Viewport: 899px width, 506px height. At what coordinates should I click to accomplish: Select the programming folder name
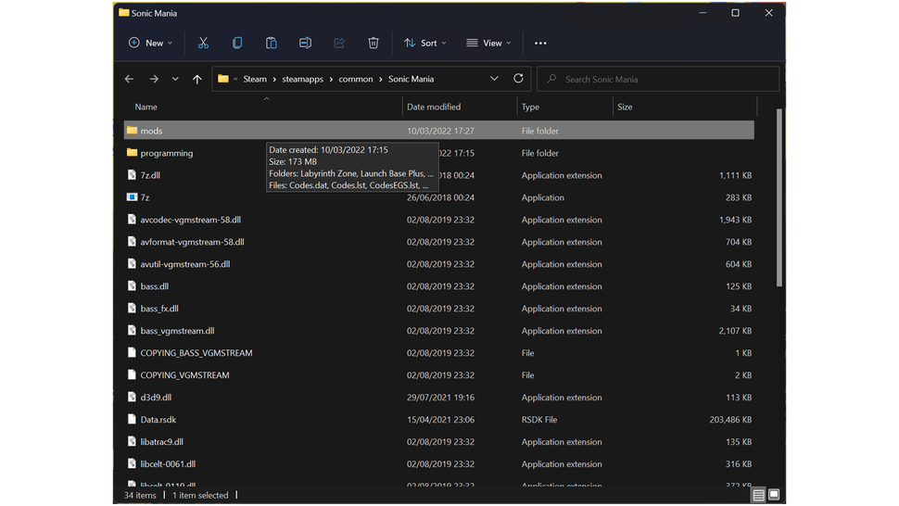(167, 153)
